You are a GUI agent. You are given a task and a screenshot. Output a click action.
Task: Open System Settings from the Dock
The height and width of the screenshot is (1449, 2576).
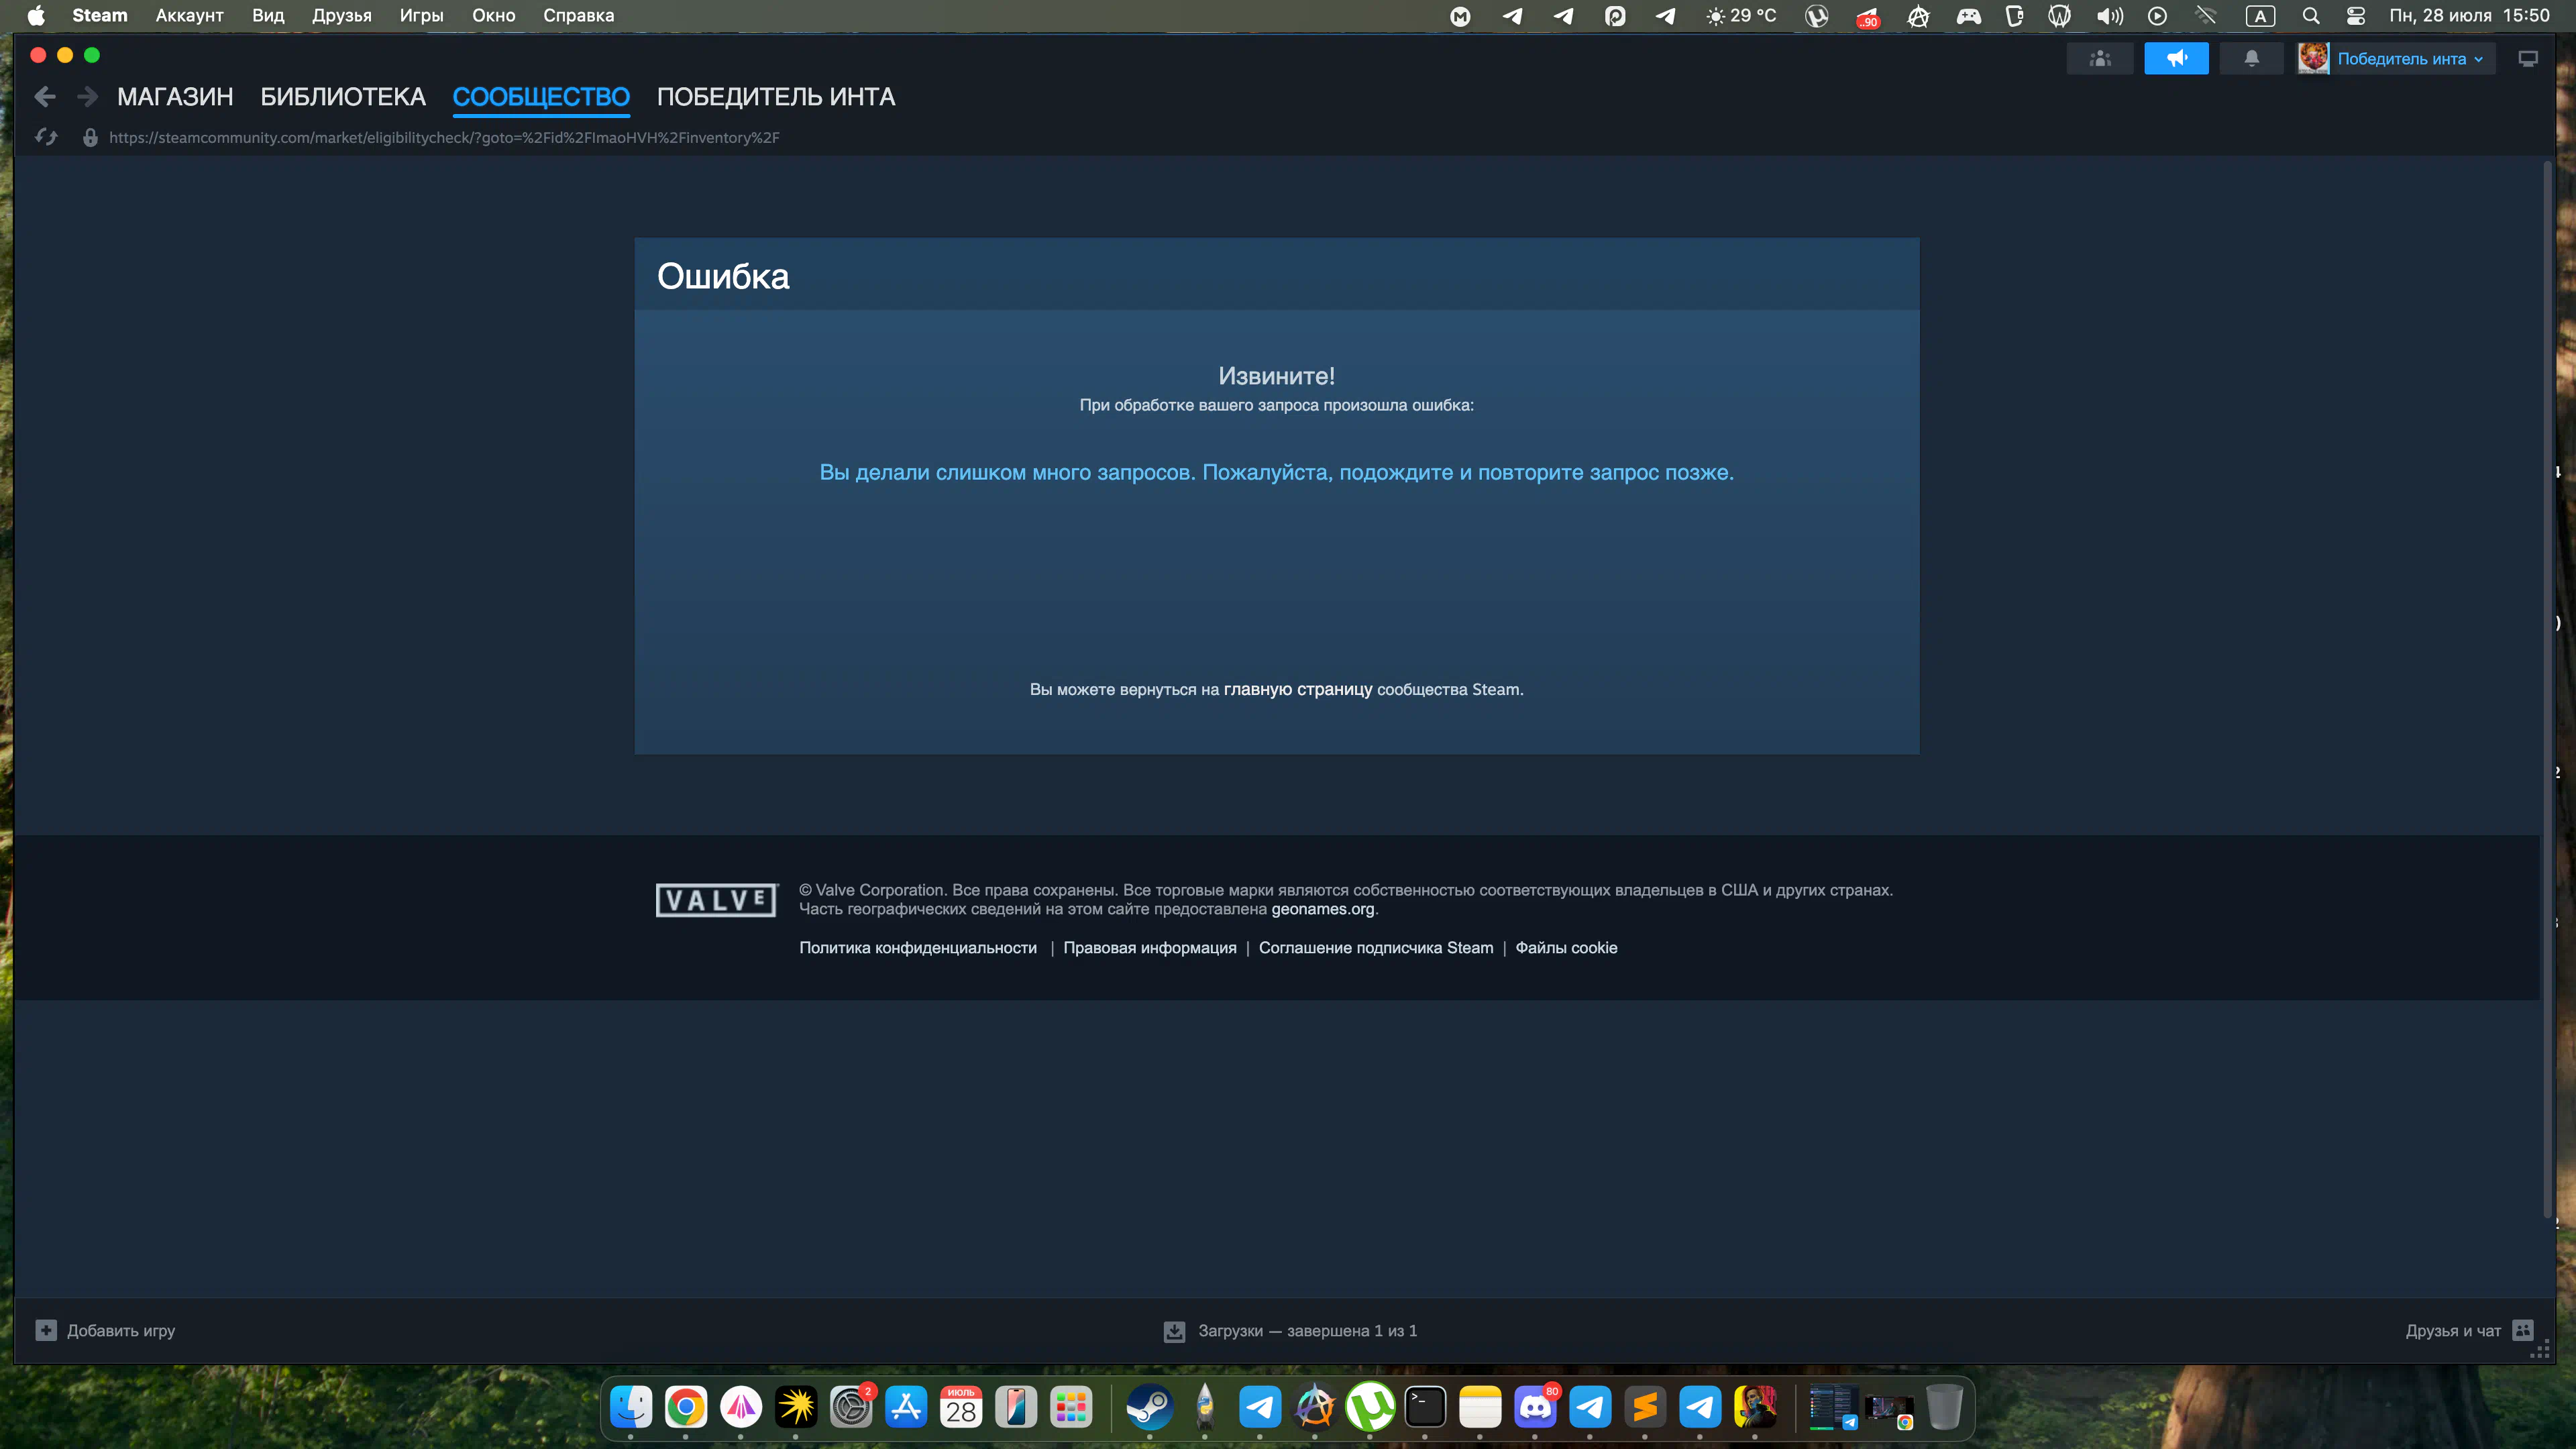(x=851, y=1407)
